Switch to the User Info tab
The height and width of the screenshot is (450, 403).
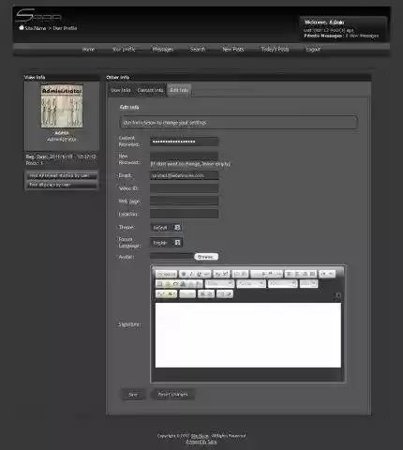(x=121, y=90)
